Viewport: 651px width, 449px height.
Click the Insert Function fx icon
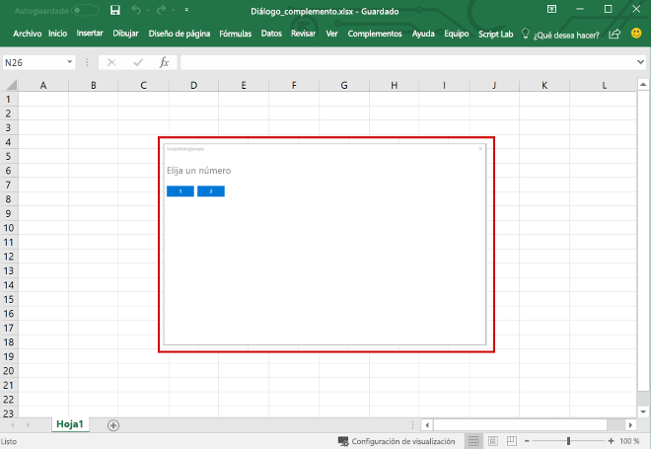click(164, 63)
